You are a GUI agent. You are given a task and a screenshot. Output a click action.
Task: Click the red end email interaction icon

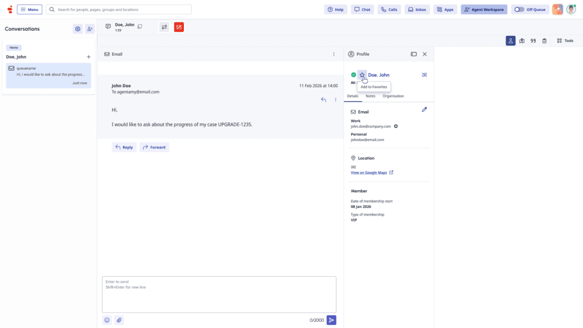[x=179, y=27]
